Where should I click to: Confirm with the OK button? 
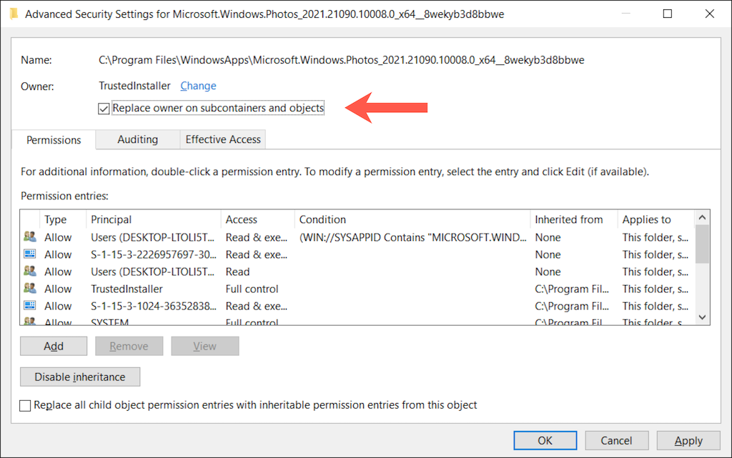(x=545, y=441)
